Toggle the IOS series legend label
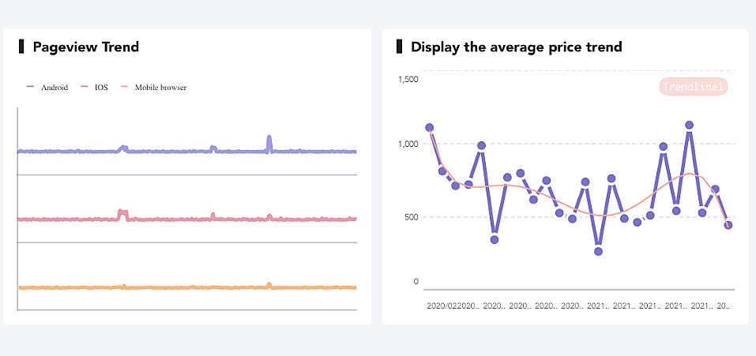Screen dimensions: 756x356 tap(101, 88)
